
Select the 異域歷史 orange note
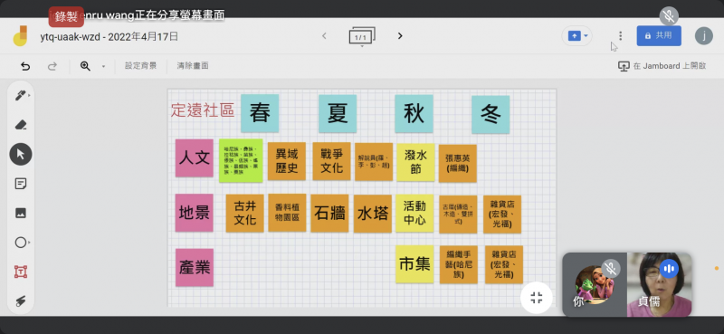[x=287, y=161]
